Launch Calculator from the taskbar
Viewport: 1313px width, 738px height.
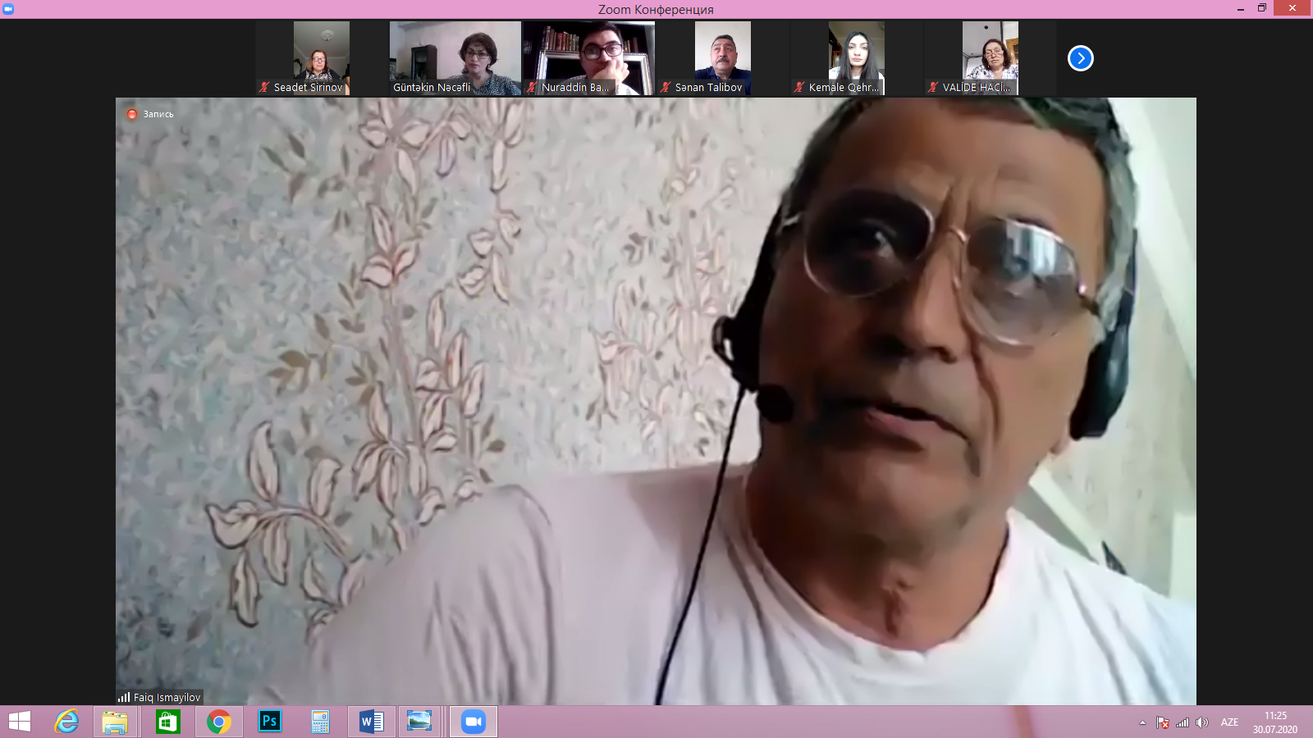[x=320, y=722]
